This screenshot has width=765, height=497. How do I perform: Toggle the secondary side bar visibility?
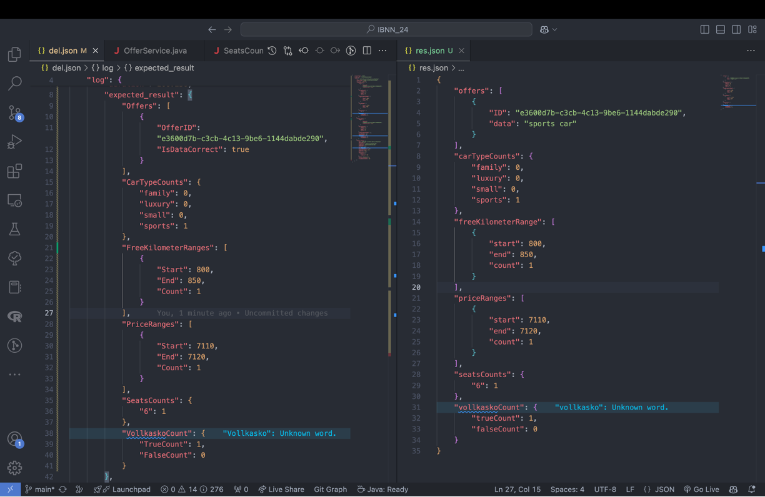(736, 29)
